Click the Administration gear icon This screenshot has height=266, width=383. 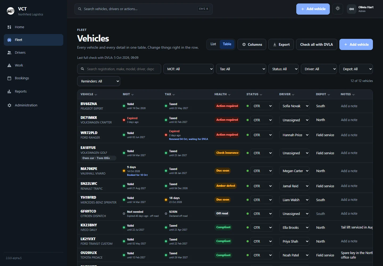point(9,105)
